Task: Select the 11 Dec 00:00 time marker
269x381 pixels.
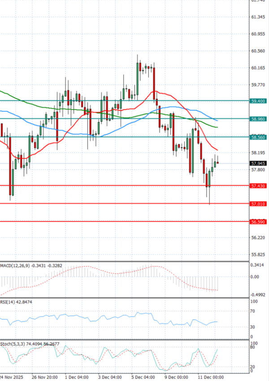Action: coord(211,377)
